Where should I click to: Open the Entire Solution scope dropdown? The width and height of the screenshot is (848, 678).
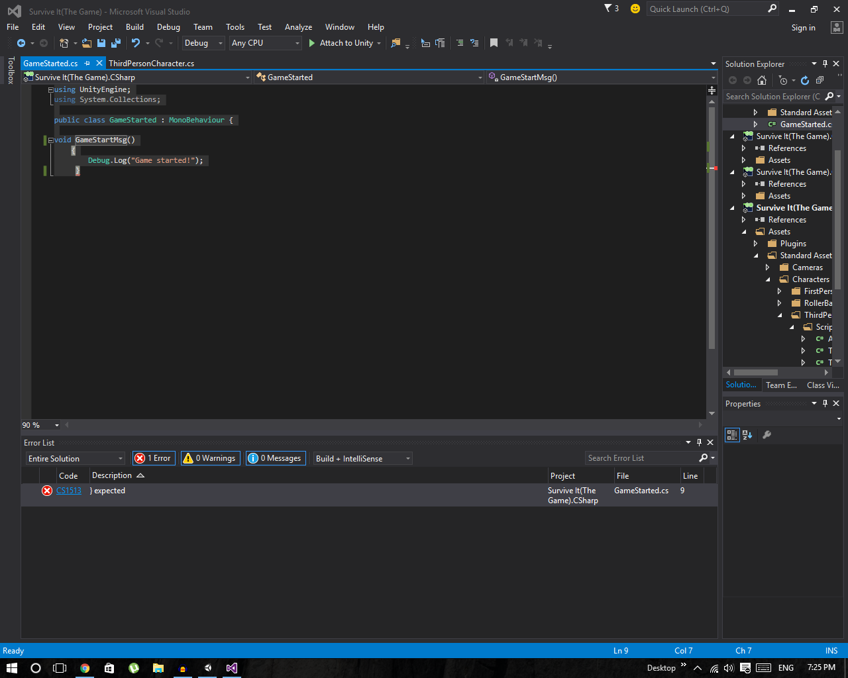pos(76,458)
